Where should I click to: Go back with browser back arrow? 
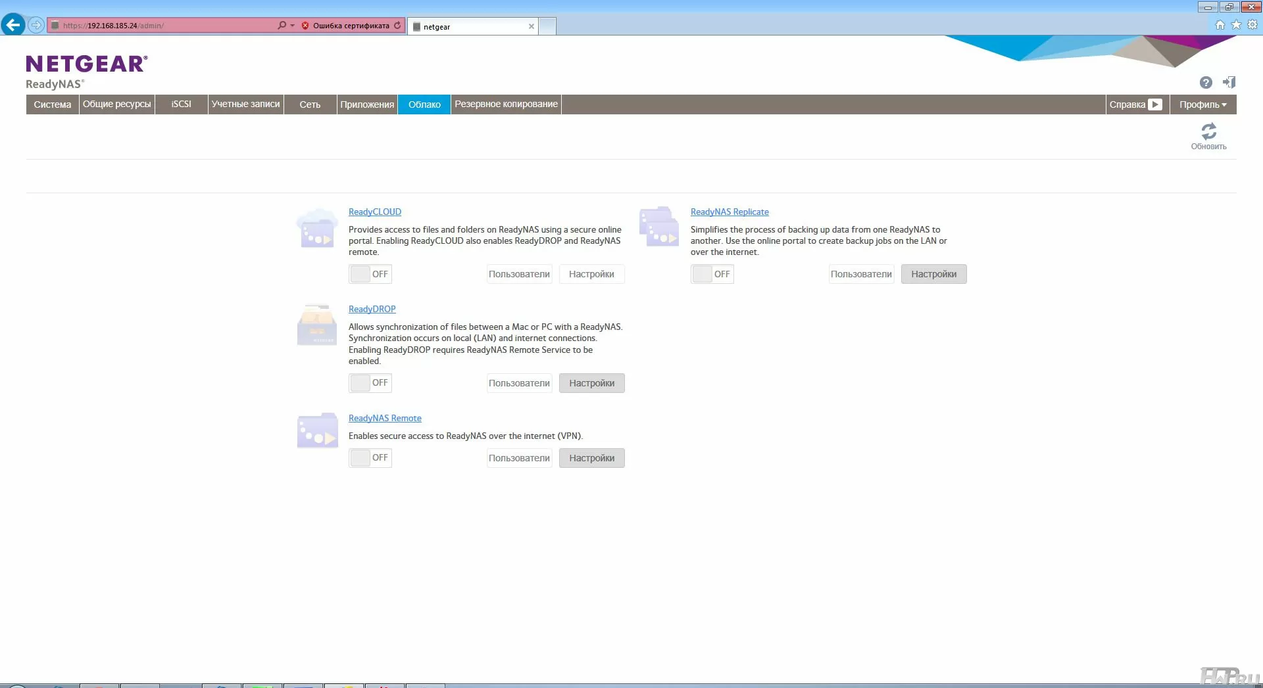tap(13, 25)
